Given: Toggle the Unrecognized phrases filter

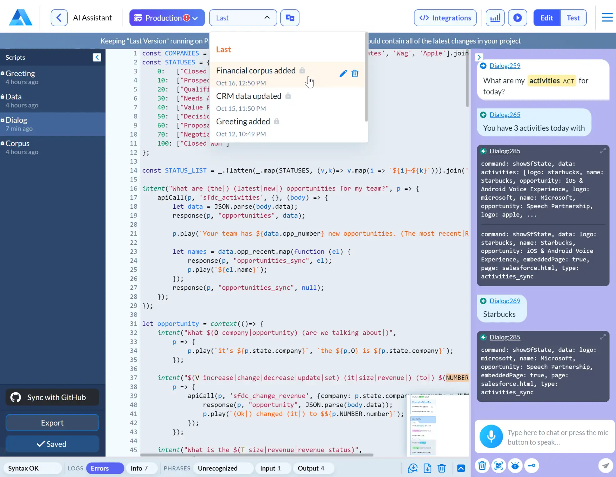Looking at the screenshot, I should pos(218,468).
